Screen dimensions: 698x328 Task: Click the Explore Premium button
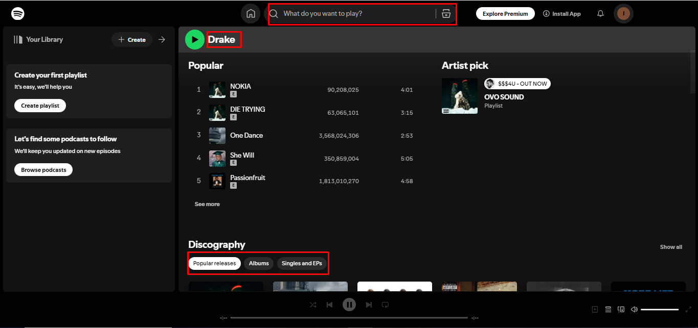pos(505,13)
